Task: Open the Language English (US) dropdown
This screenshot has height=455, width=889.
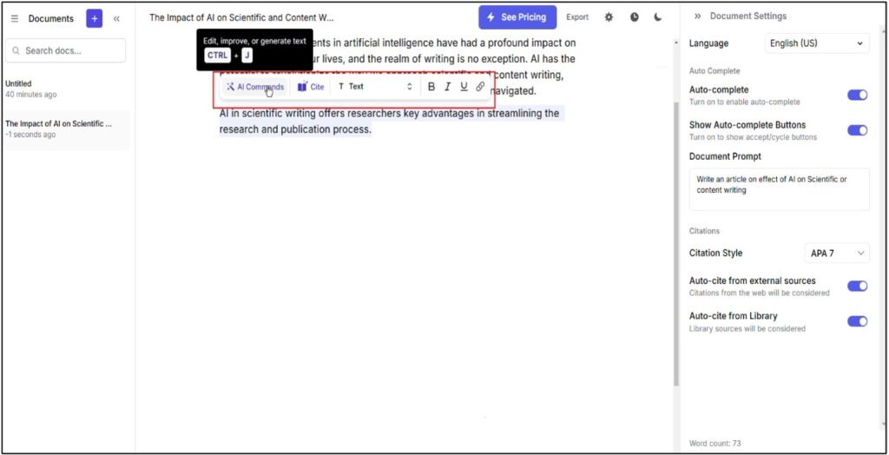Action: (817, 43)
